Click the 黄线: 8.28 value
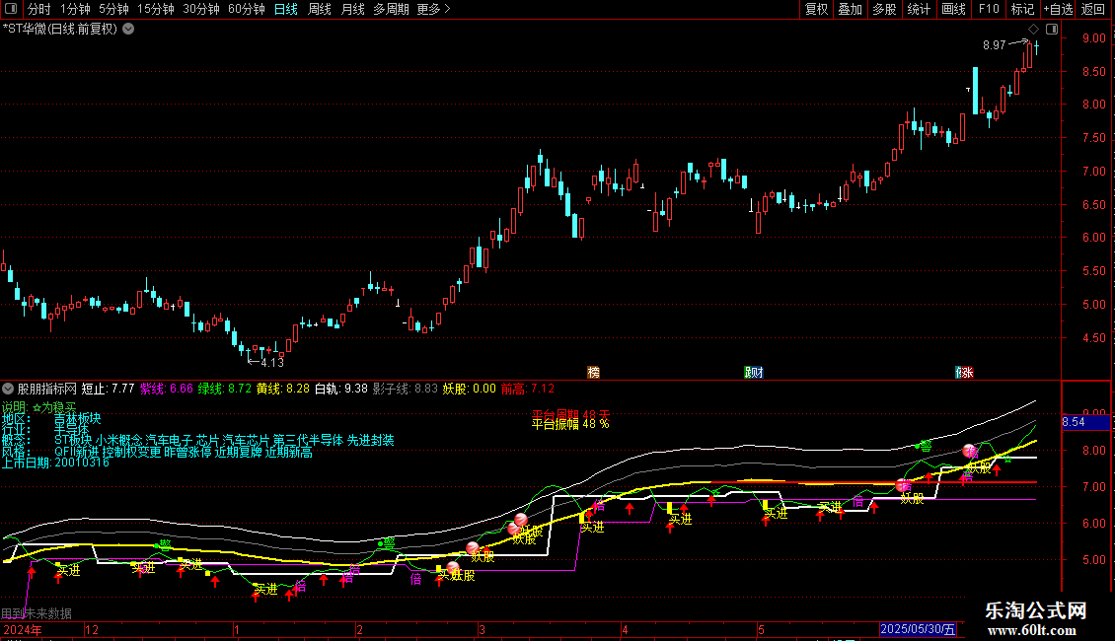The height and width of the screenshot is (641, 1115). (x=283, y=389)
